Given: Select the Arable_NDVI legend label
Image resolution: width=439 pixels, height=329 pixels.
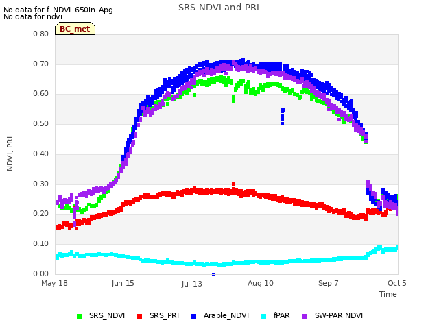Looking at the screenshot, I should click(x=226, y=315).
